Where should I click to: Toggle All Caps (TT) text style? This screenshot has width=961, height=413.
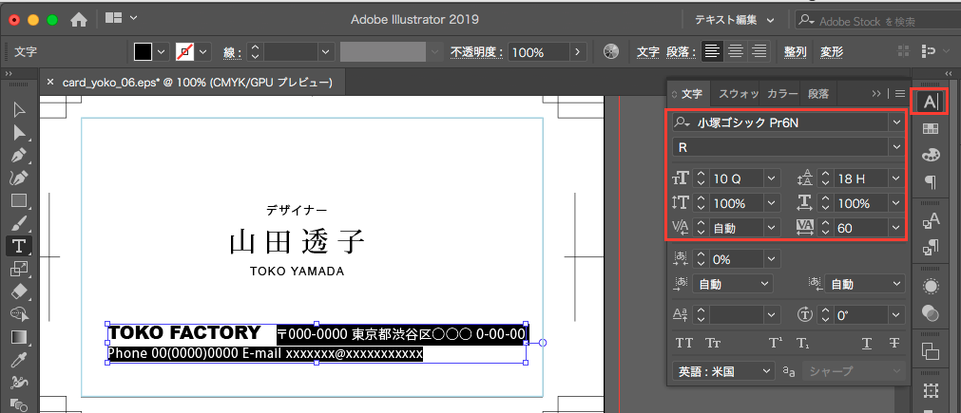(x=683, y=344)
